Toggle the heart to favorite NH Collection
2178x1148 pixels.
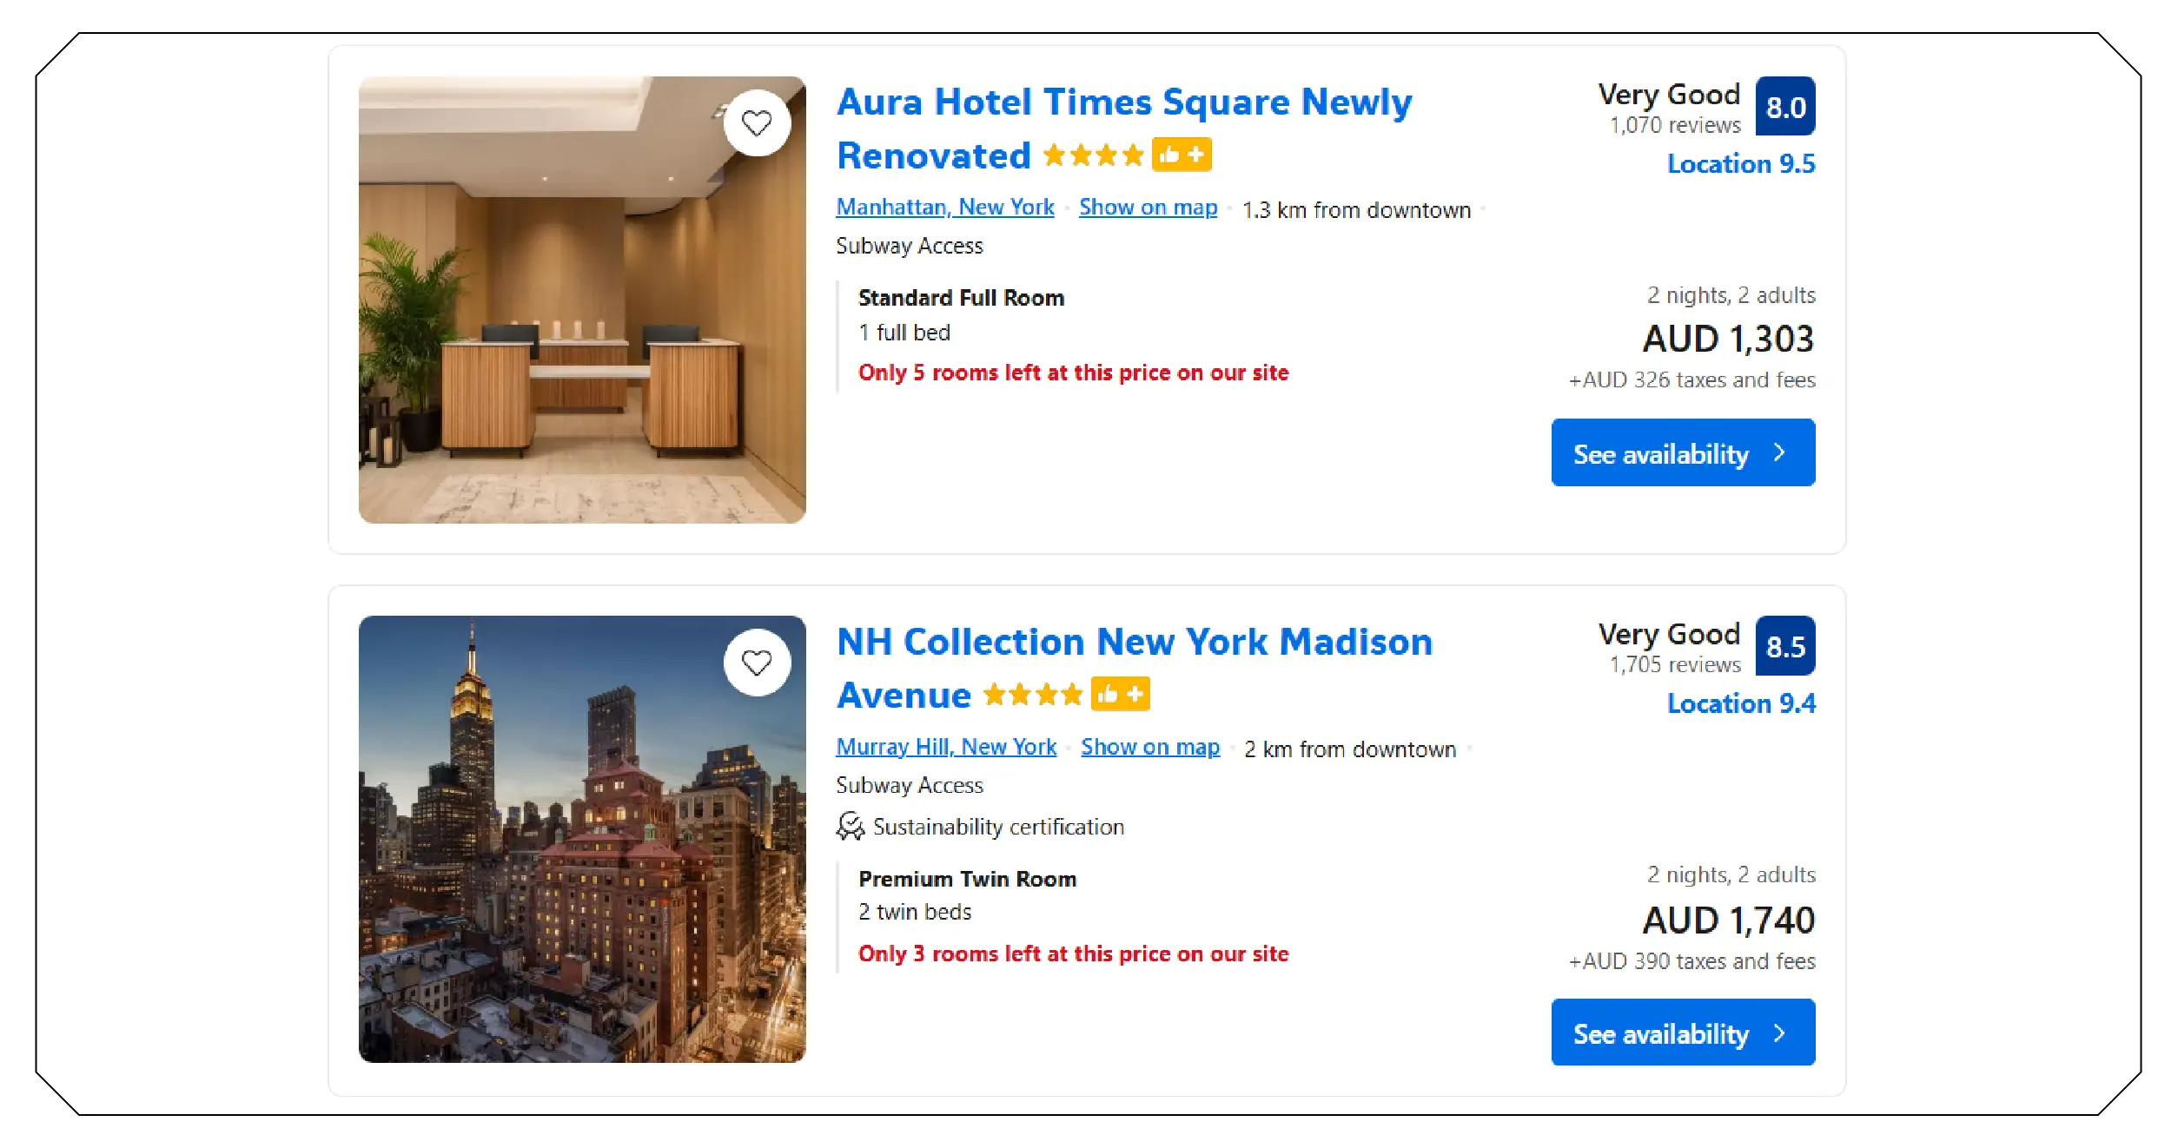[x=757, y=663]
